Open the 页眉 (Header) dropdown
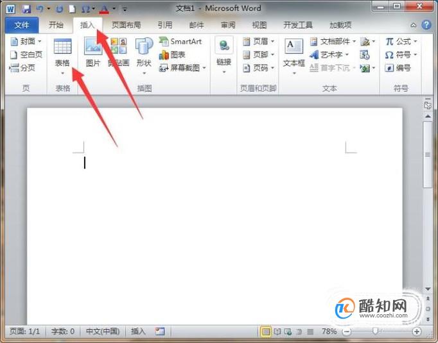Image resolution: width=438 pixels, height=343 pixels. click(x=258, y=42)
